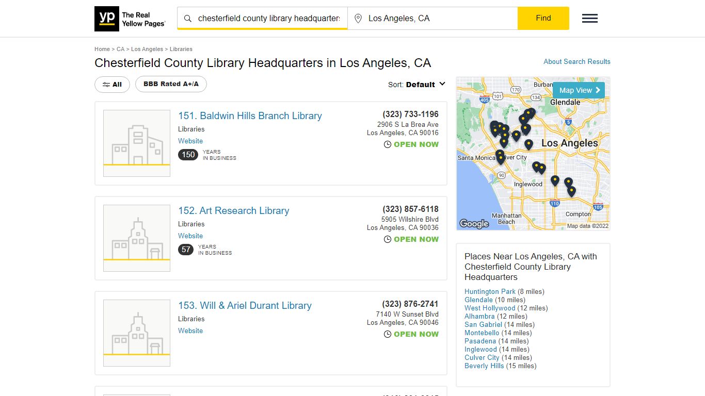
Task: Open the Sort Default dropdown
Action: click(x=416, y=85)
